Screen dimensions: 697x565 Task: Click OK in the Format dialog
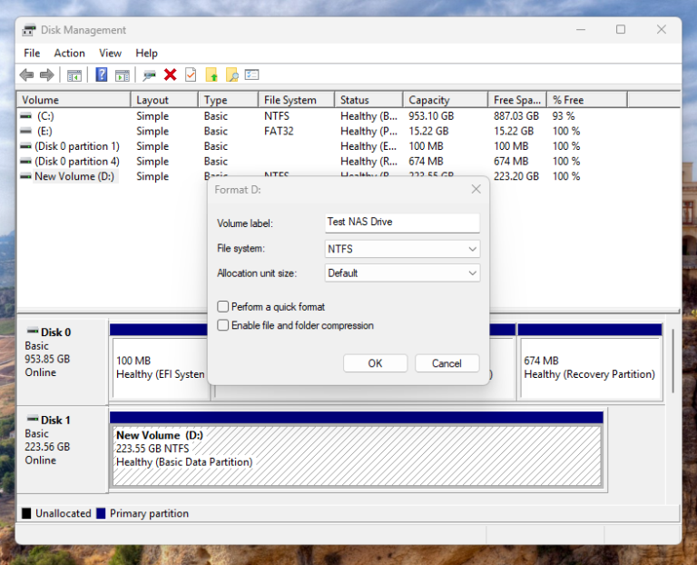click(x=375, y=363)
